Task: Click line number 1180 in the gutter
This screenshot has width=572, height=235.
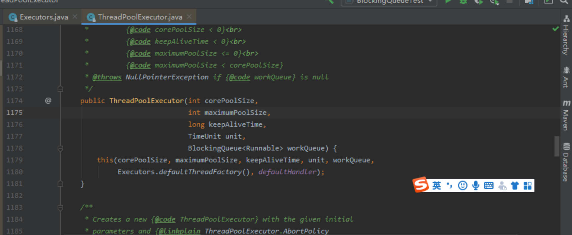Action: point(15,172)
